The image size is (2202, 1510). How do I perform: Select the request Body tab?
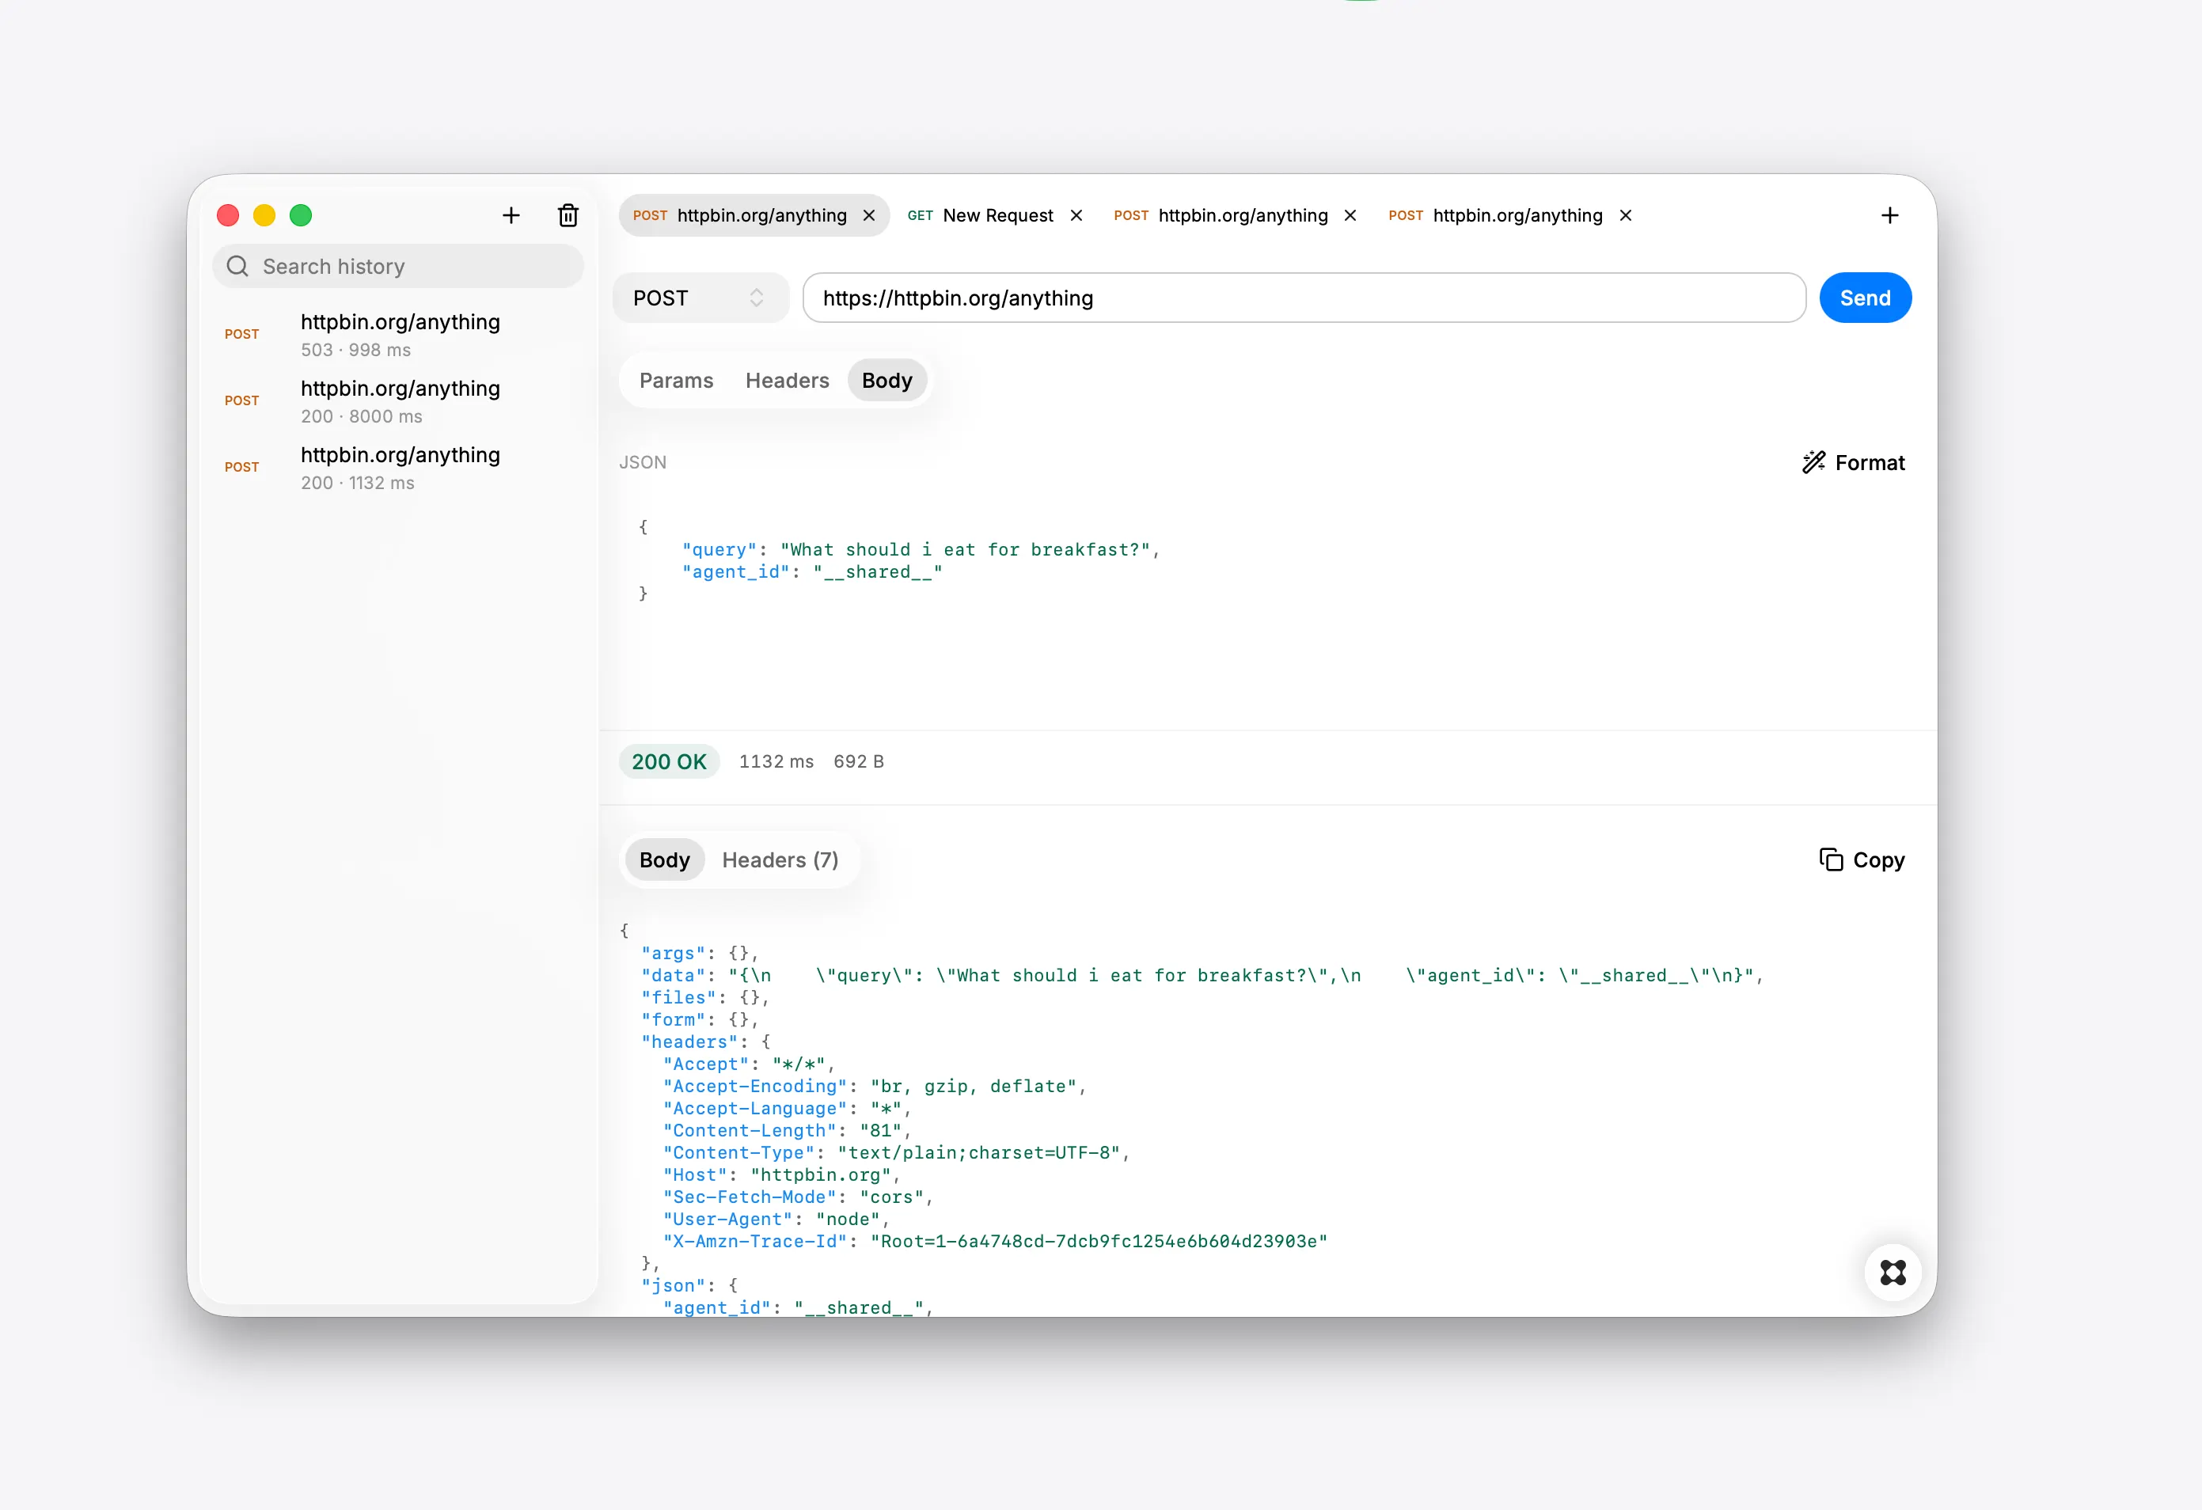[x=886, y=380]
